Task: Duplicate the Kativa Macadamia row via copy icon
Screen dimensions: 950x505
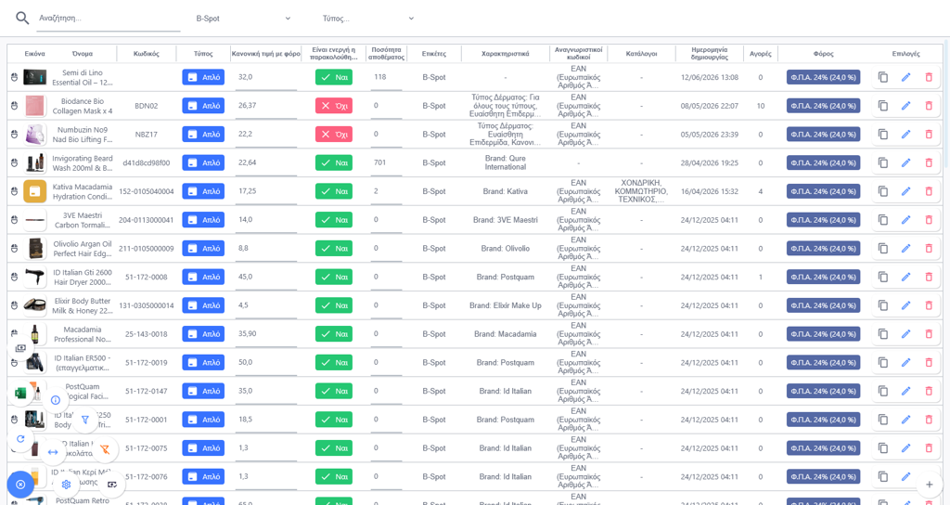Action: click(883, 191)
